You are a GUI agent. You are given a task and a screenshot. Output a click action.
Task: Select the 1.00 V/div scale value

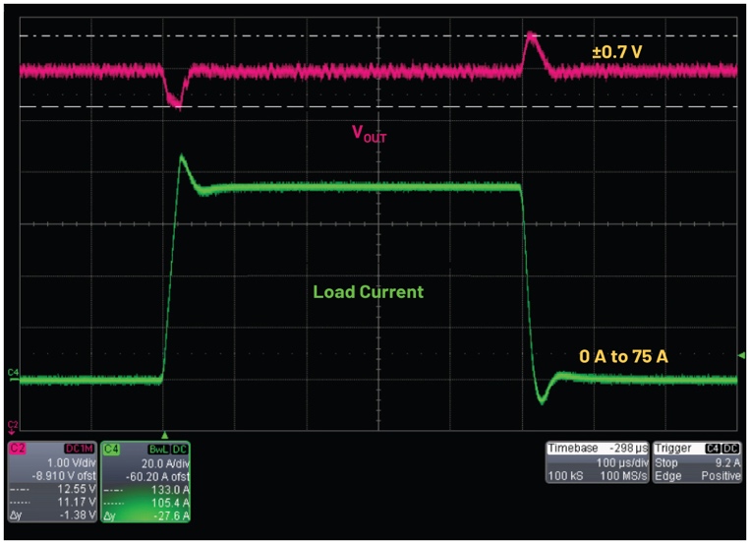pyautogui.click(x=68, y=461)
